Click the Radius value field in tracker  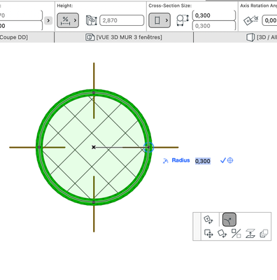tap(203, 161)
